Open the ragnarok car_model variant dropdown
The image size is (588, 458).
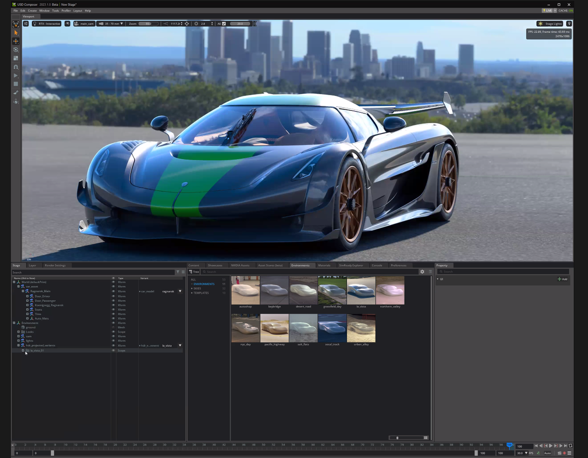[180, 291]
